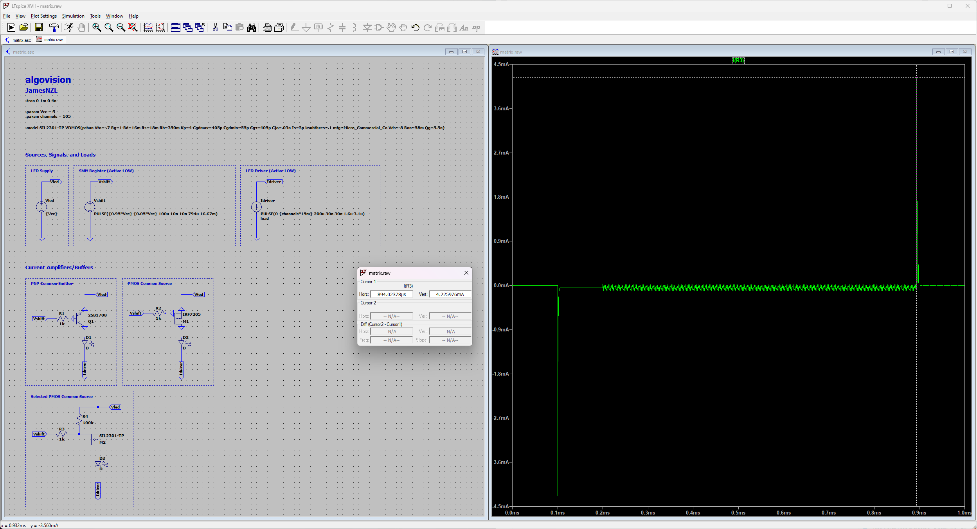Viewport: 977px width, 529px height.
Task: Click the R4 100k resistor
Action: 79,419
